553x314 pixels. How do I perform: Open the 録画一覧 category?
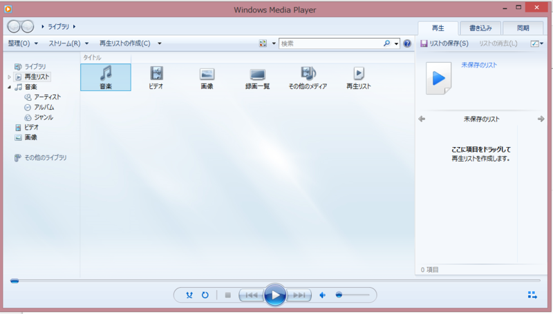click(x=257, y=78)
